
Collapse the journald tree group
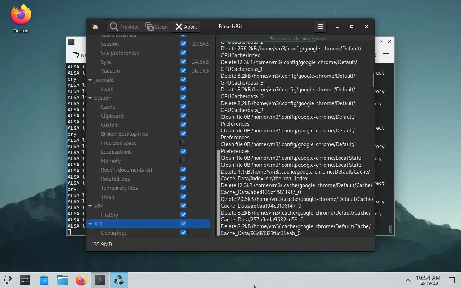pos(90,80)
